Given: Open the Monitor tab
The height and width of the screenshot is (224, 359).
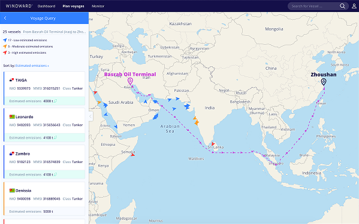Looking at the screenshot, I should [x=98, y=6].
